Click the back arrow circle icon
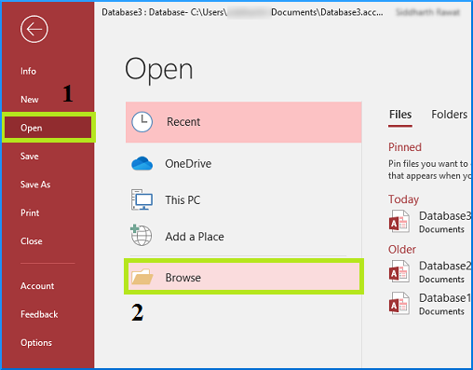Viewport: 473px width, 370px height. [34, 29]
